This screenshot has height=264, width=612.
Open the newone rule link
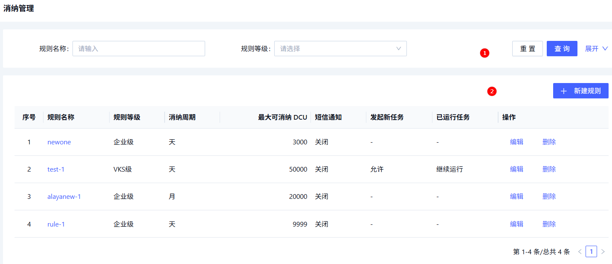pyautogui.click(x=59, y=142)
